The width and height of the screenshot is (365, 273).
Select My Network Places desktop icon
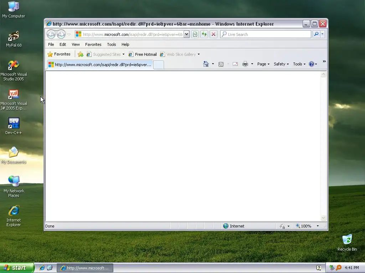click(x=14, y=187)
